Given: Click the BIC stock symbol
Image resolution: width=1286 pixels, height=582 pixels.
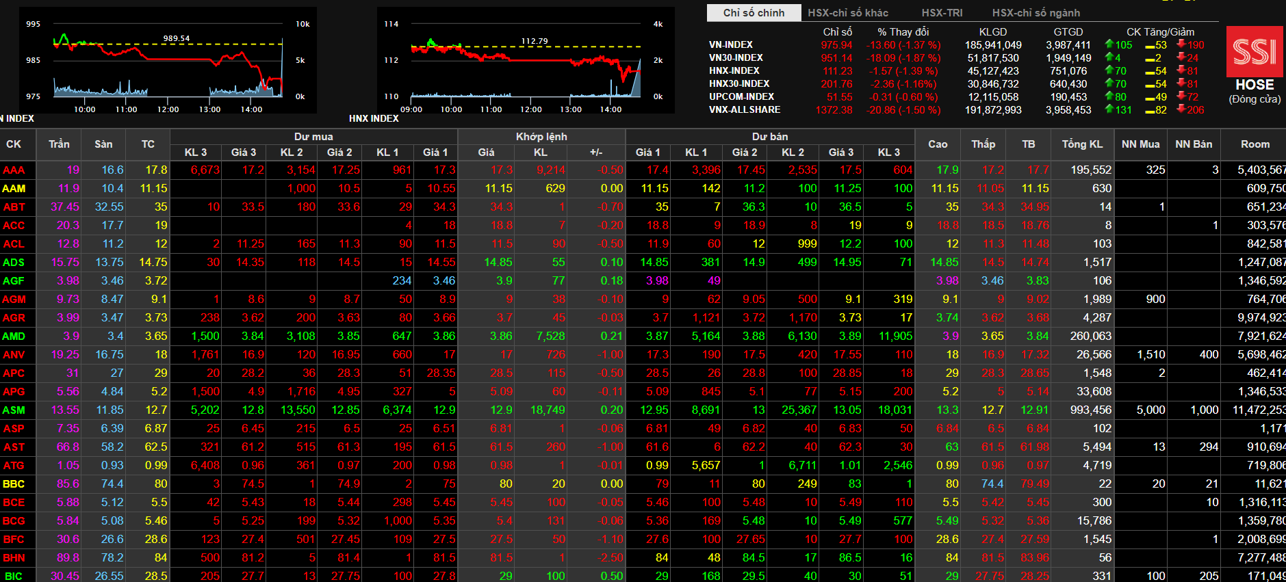Looking at the screenshot, I should pyautogui.click(x=13, y=576).
